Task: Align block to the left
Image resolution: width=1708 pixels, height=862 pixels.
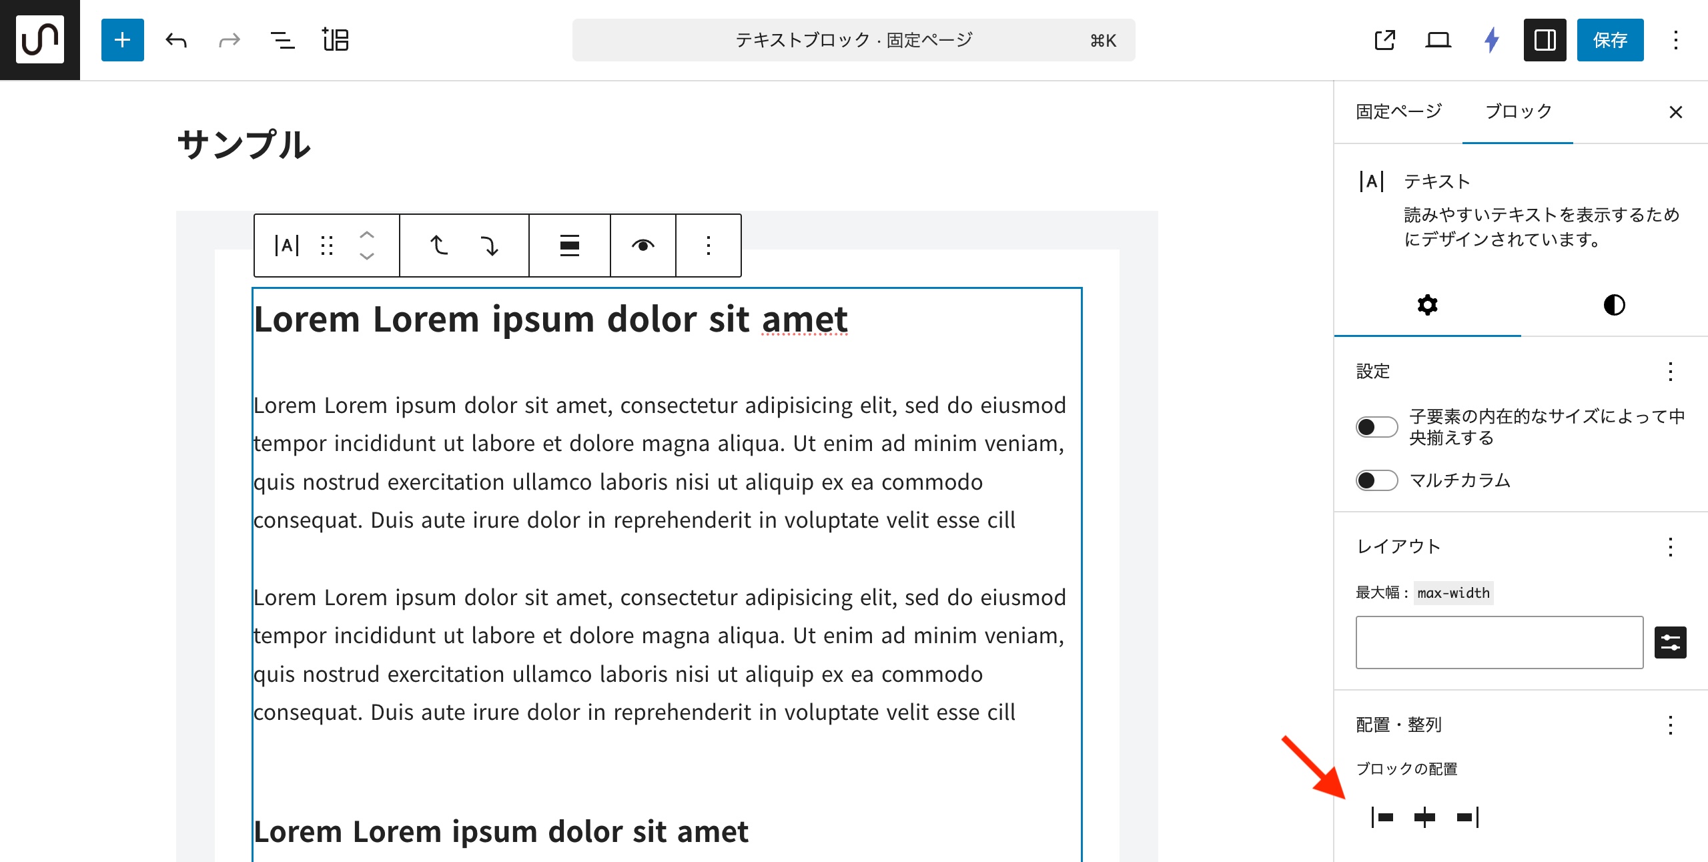Action: click(x=1382, y=817)
